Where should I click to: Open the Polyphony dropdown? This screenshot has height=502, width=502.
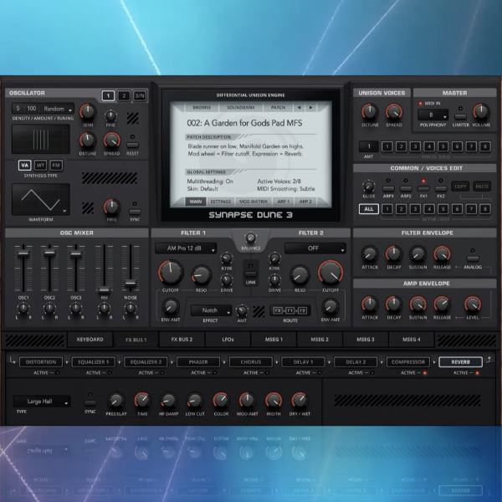pyautogui.click(x=433, y=115)
